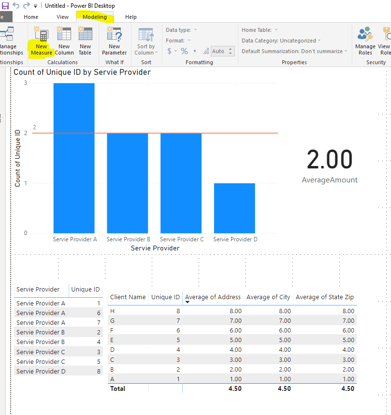The width and height of the screenshot is (391, 415).
Task: Select client row H
Action: tap(232, 311)
